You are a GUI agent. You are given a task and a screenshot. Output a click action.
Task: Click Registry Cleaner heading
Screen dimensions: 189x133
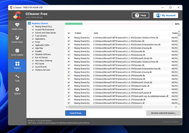pos(40,23)
